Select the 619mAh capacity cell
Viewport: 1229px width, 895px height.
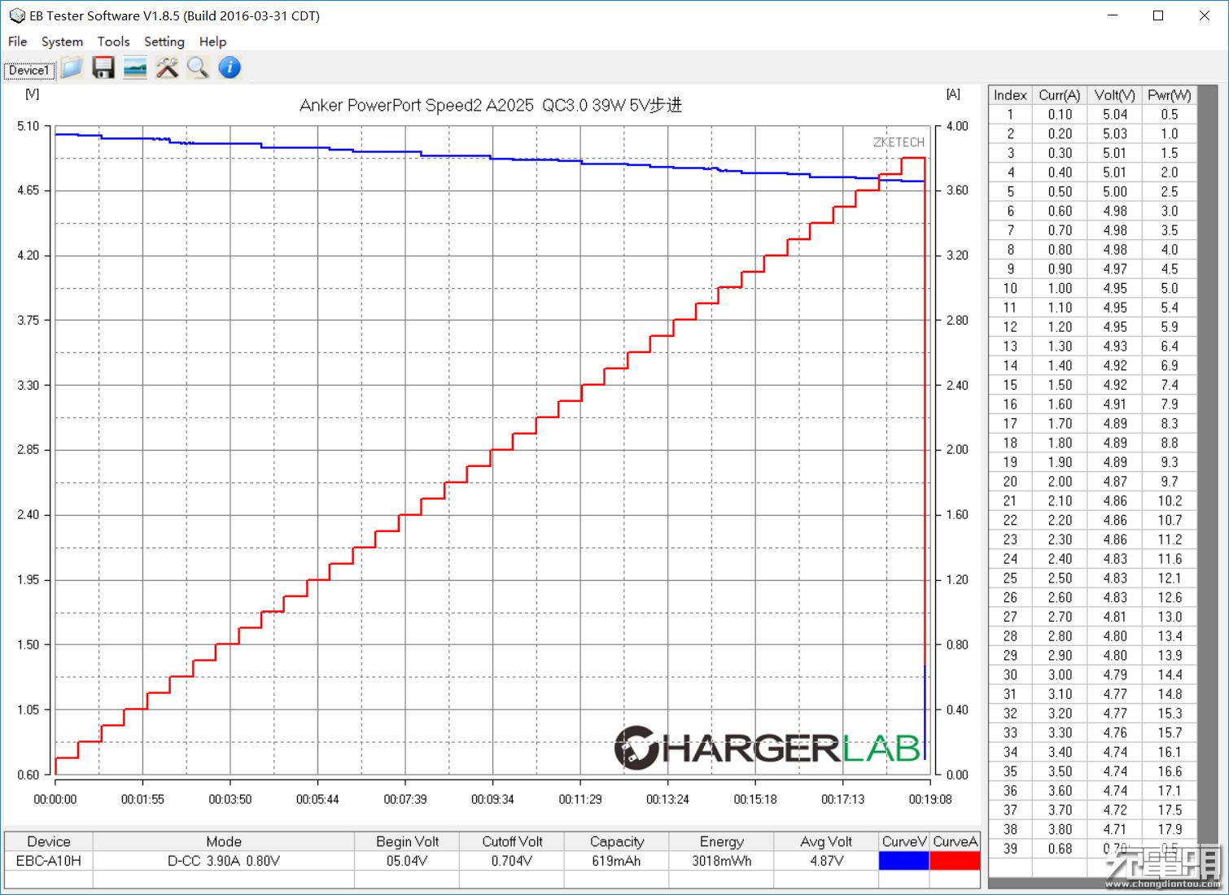point(616,861)
